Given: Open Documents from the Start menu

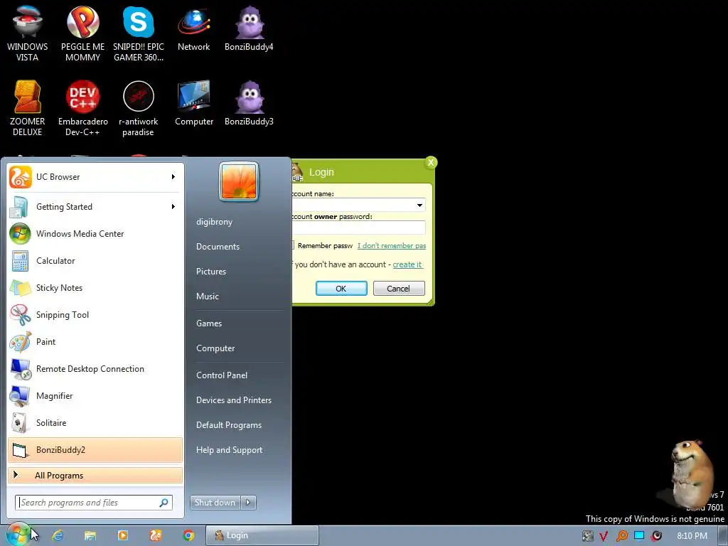Looking at the screenshot, I should tap(218, 247).
